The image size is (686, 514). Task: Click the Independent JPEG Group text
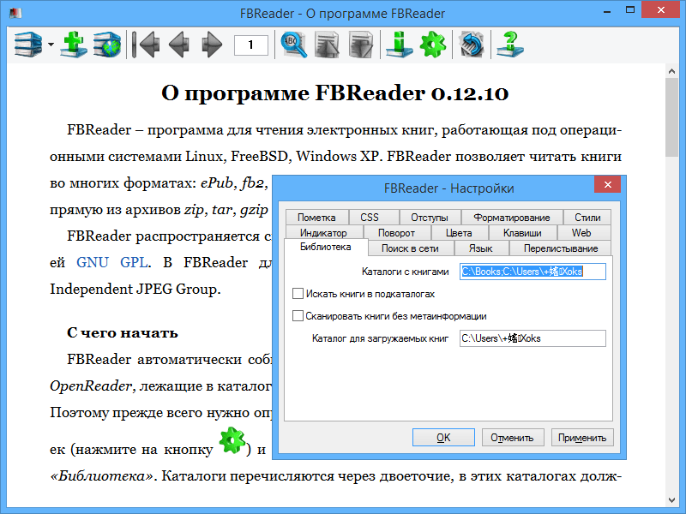(135, 290)
